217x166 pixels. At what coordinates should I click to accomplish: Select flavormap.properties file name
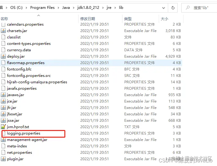[26, 63]
